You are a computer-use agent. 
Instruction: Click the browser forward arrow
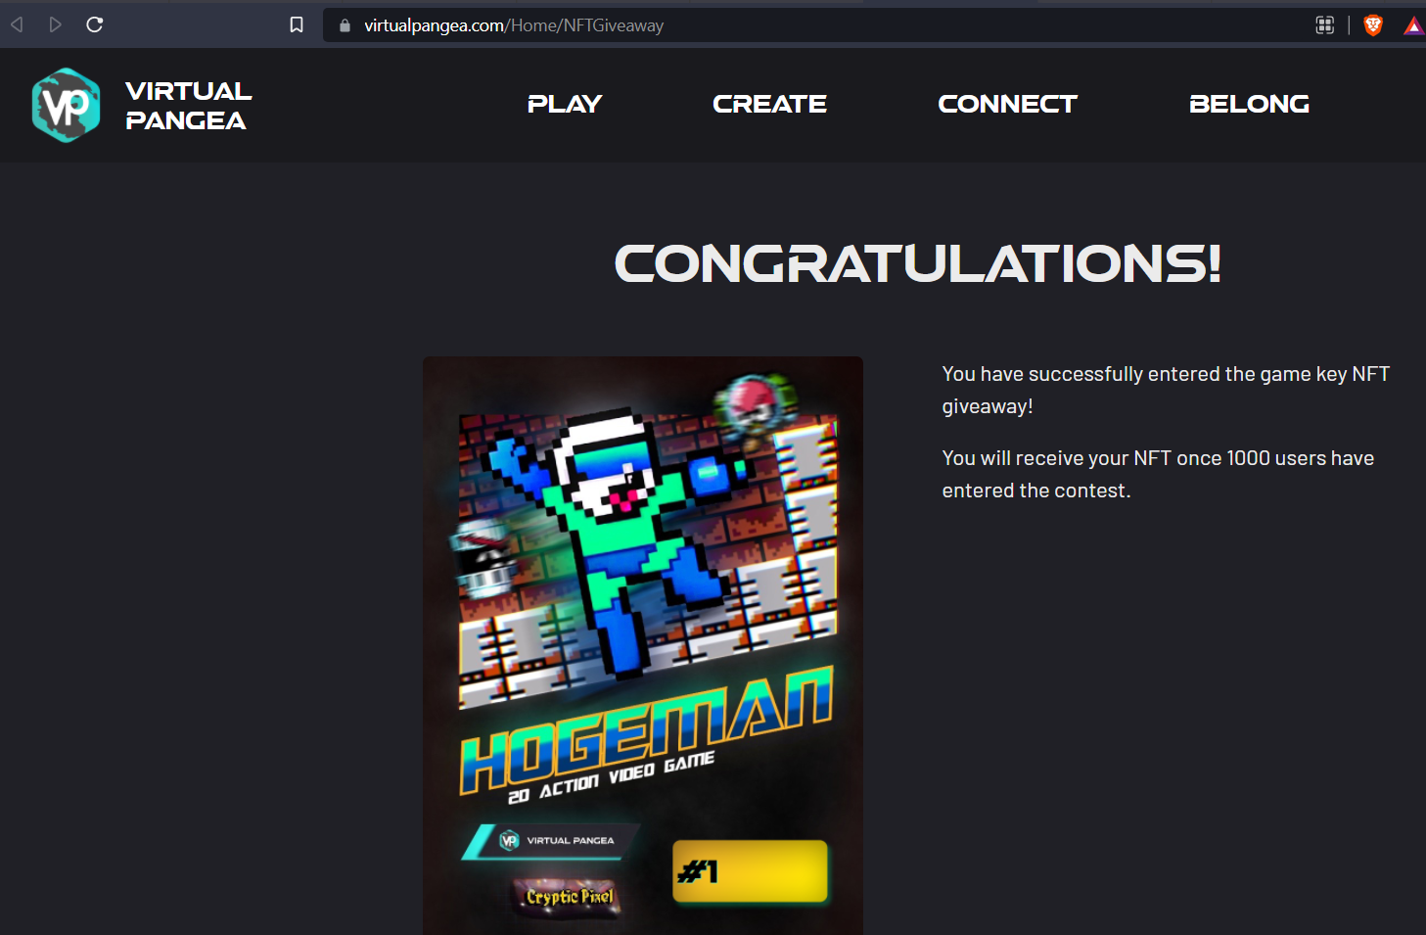click(x=56, y=24)
